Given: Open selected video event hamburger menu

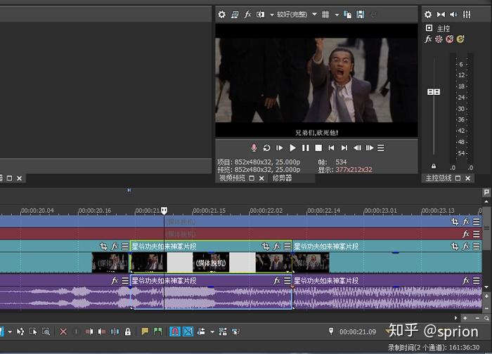Looking at the screenshot, I should tap(287, 247).
